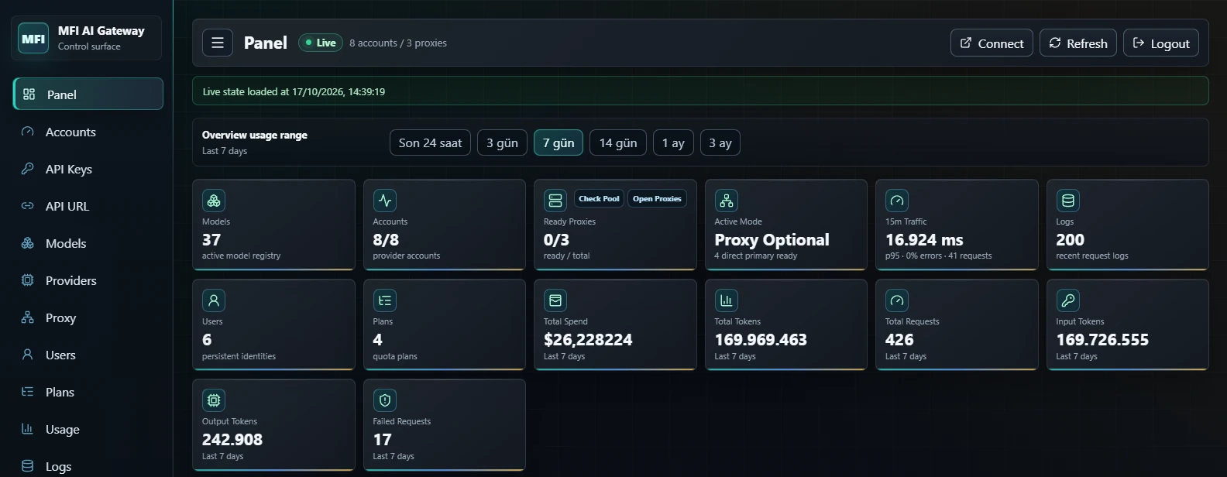
Task: Click the sidebar Providers chip icon
Action: coord(27,280)
